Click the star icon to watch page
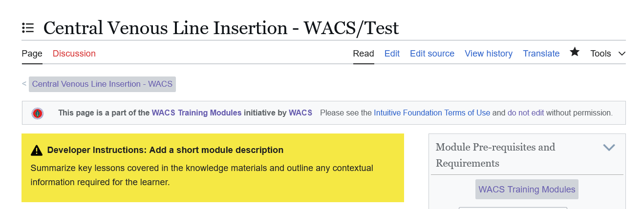 click(575, 52)
